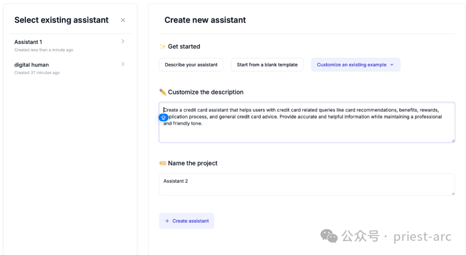Close the Select existing assistant panel
The image size is (466, 255).
point(123,20)
